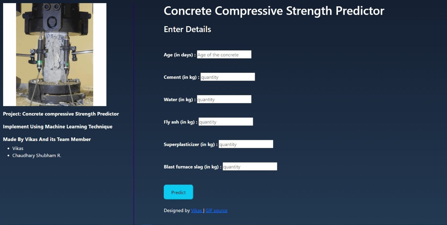The image size is (447, 225).
Task: Click the Chaudhary Shubham R. list item
Action: click(37, 155)
